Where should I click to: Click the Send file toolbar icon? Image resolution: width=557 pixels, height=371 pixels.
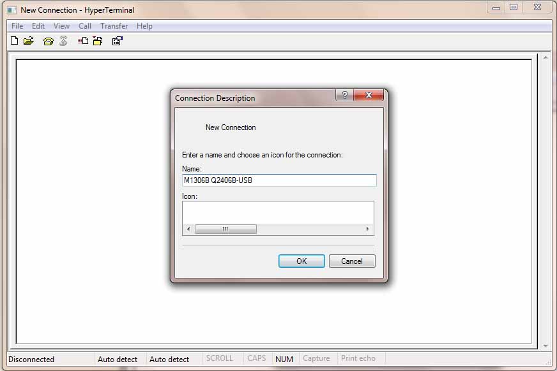tap(83, 41)
